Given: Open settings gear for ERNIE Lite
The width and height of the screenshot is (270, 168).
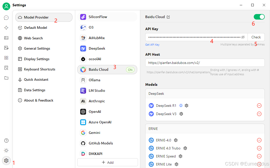Looking at the screenshot, I should pyautogui.click(x=176, y=164).
